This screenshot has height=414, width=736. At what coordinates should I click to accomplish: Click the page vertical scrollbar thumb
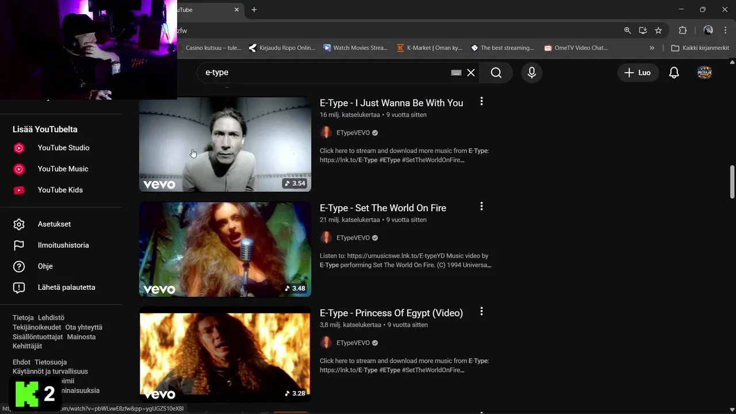point(732,182)
